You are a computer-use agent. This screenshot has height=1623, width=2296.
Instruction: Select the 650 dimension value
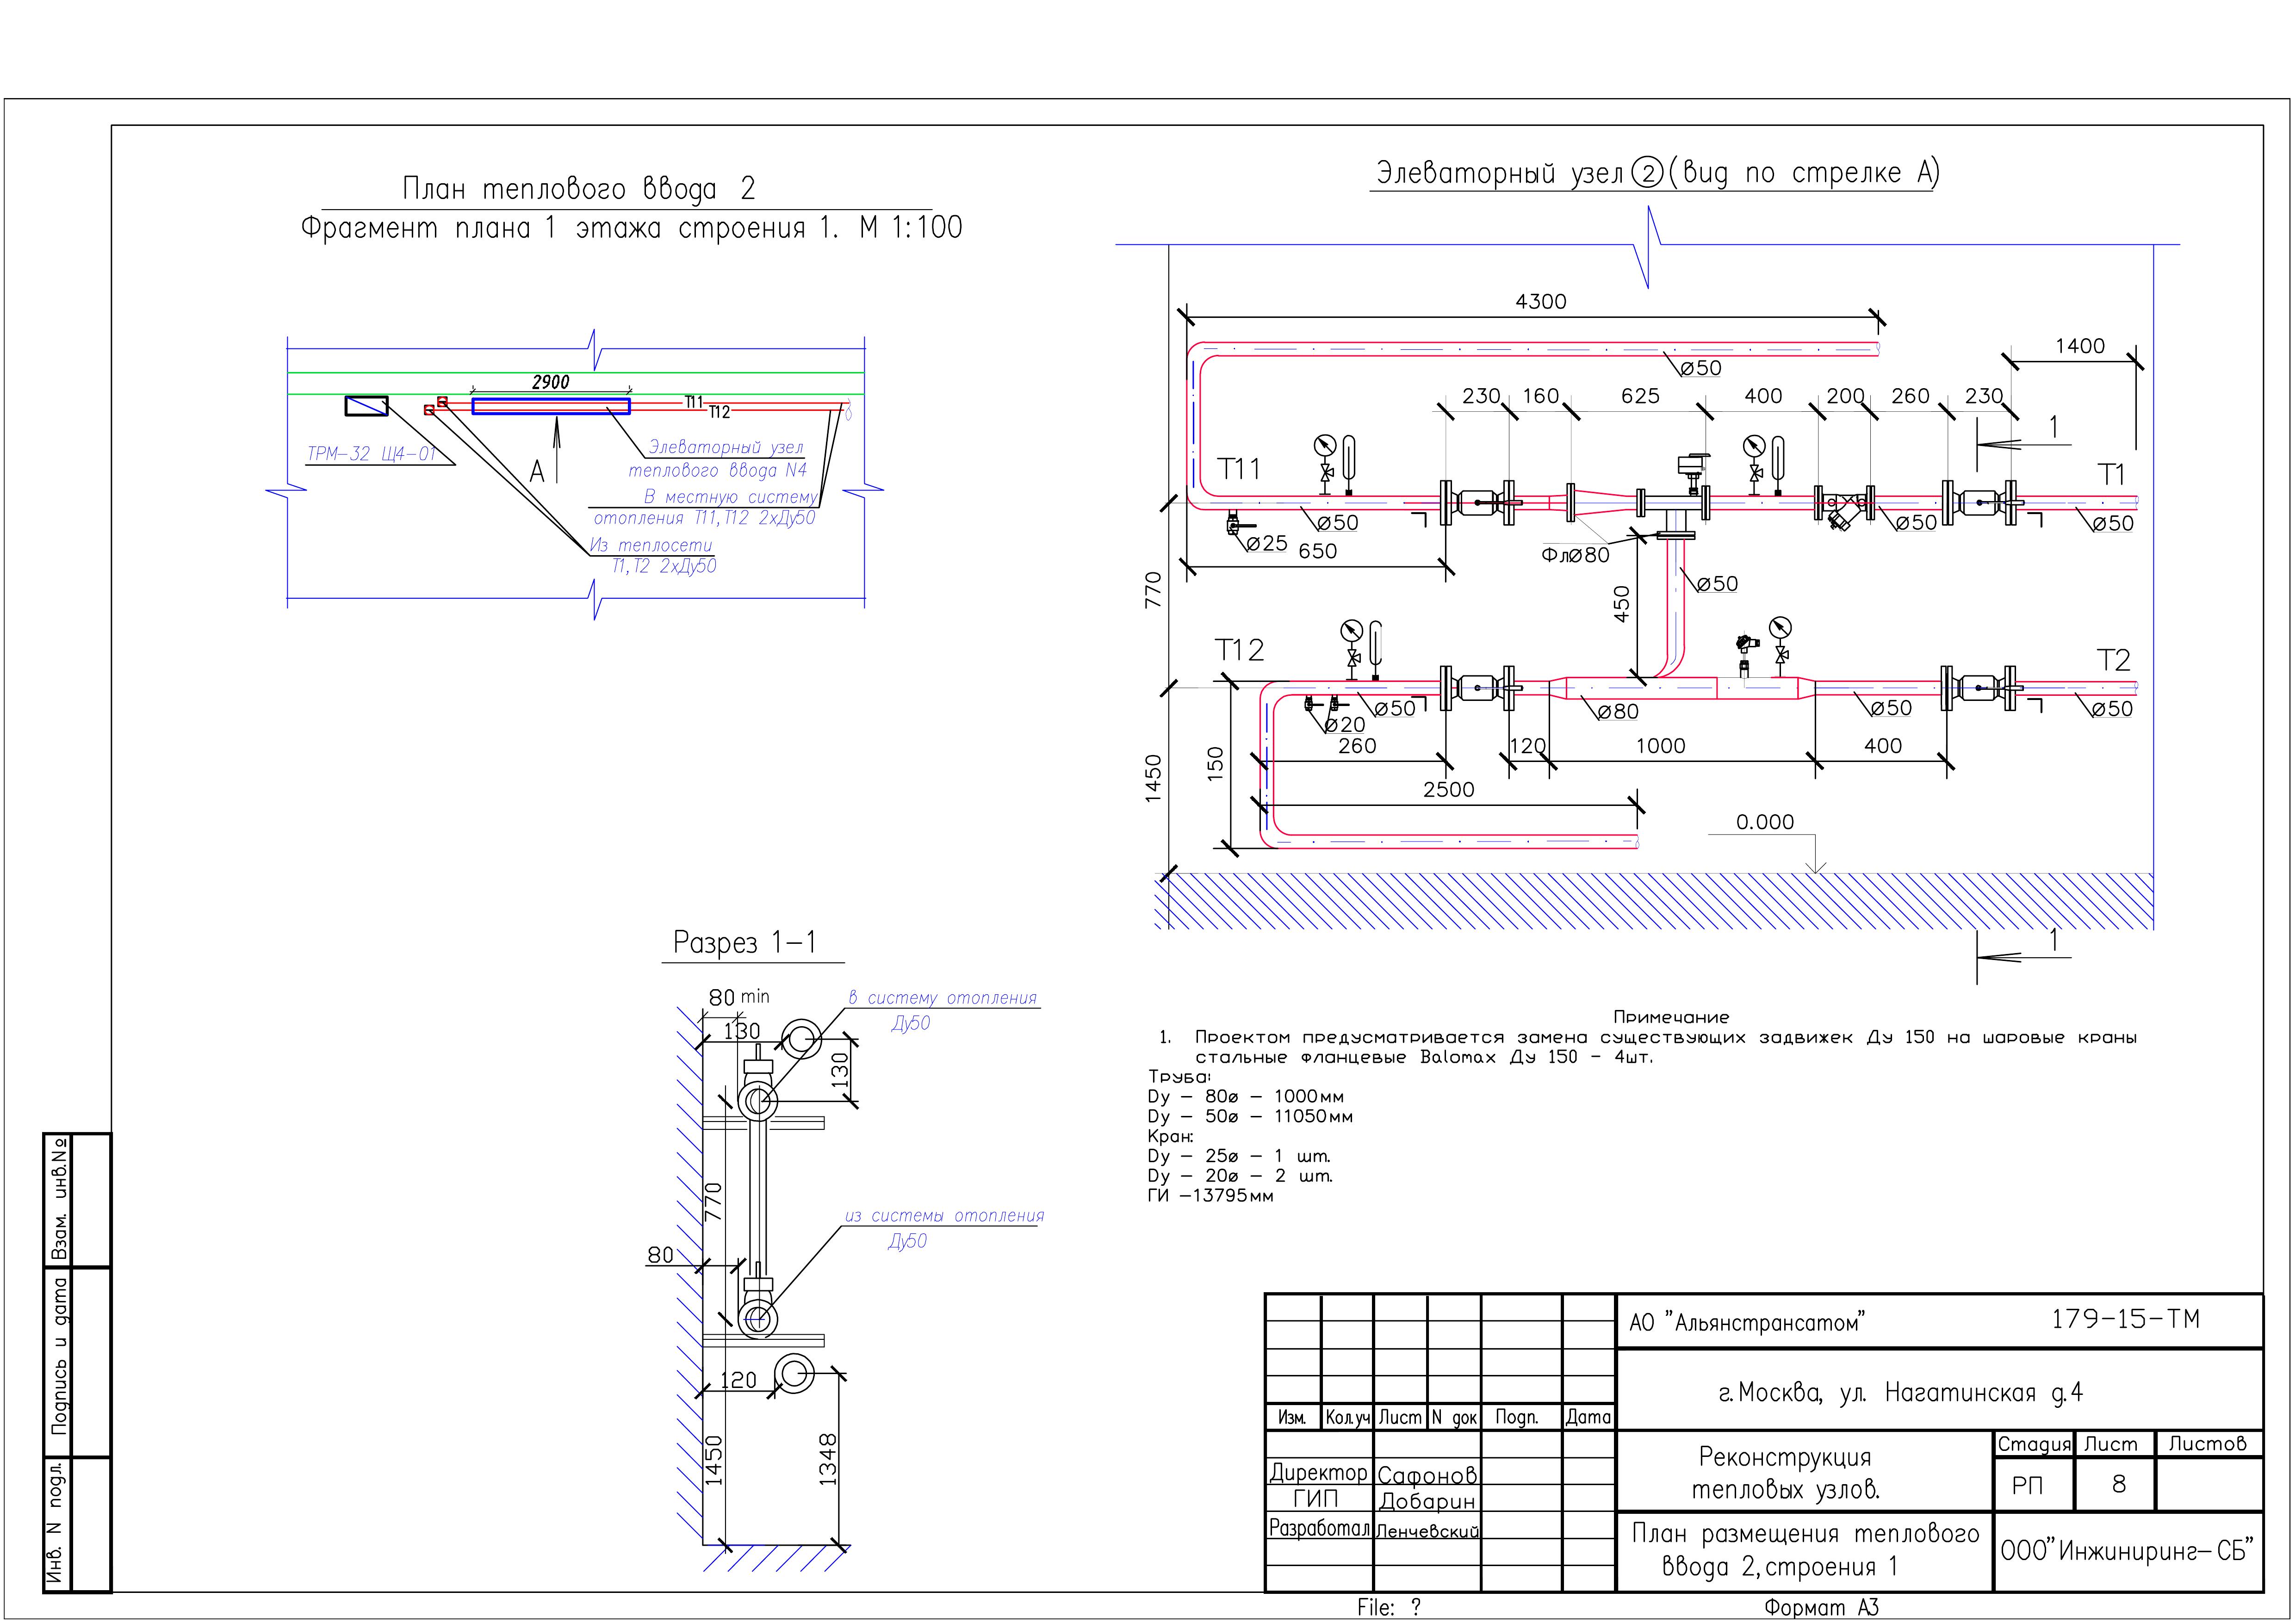point(1318,551)
